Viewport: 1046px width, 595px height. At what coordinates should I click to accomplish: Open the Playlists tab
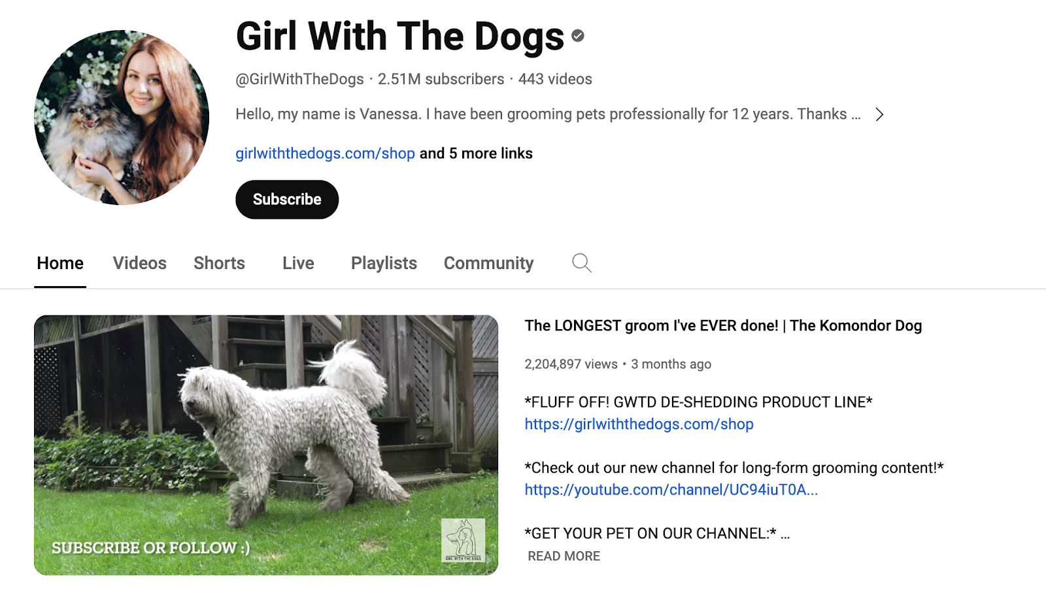384,263
